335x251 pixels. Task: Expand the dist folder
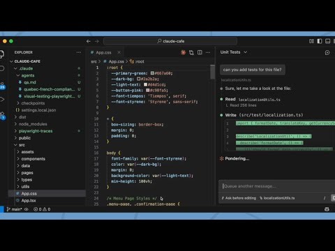pyautogui.click(x=15, y=117)
